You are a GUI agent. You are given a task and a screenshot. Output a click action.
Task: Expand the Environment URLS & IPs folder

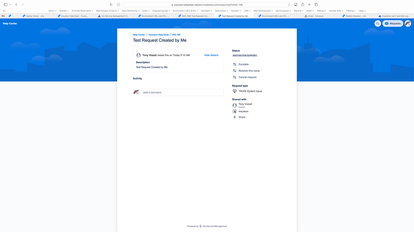click(185, 11)
